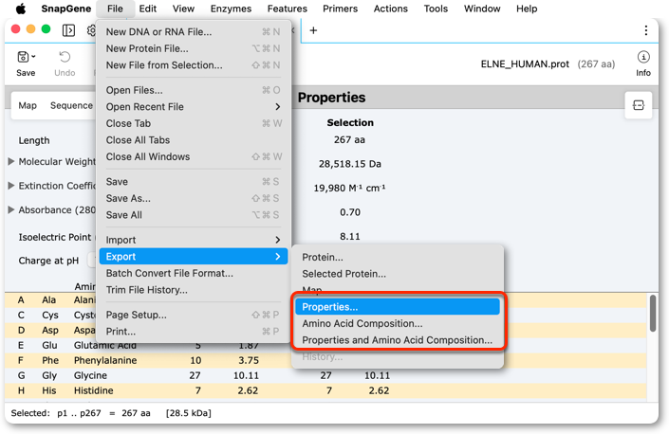Click the 28,518.15 Da value
This screenshot has height=434, width=669.
click(350, 164)
